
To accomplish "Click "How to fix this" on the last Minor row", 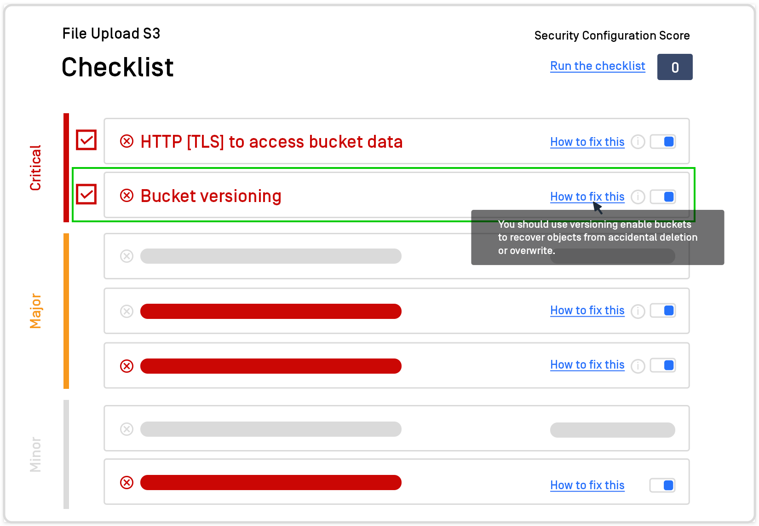I will click(x=587, y=485).
